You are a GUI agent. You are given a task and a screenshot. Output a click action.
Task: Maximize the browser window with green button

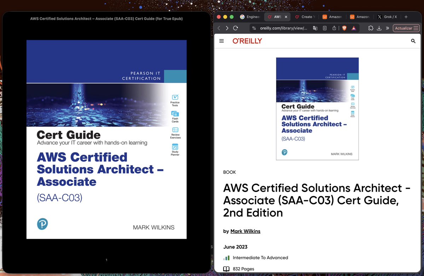click(x=232, y=17)
